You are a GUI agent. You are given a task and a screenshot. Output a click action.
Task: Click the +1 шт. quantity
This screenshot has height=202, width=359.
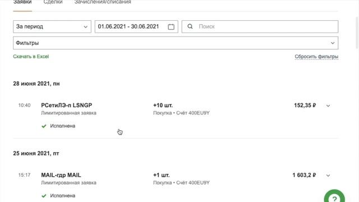pyautogui.click(x=162, y=175)
